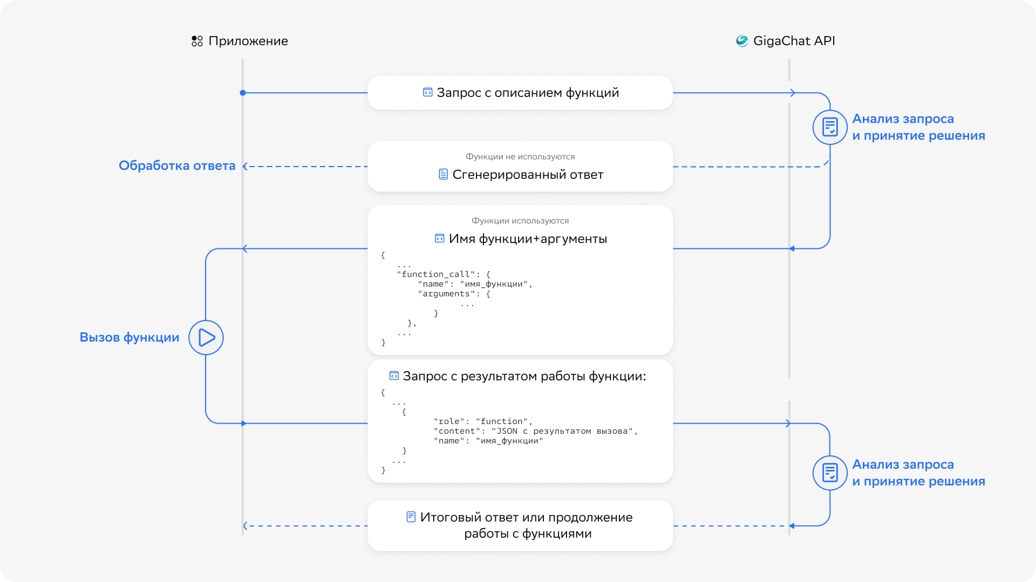
Task: Click the play icon next to Вызов функции
Action: [x=206, y=337]
